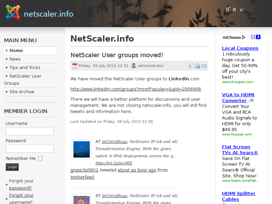This screenshot has width=272, height=204.
Task: Click 'about an hour ago' tweet link
Action: (137, 170)
